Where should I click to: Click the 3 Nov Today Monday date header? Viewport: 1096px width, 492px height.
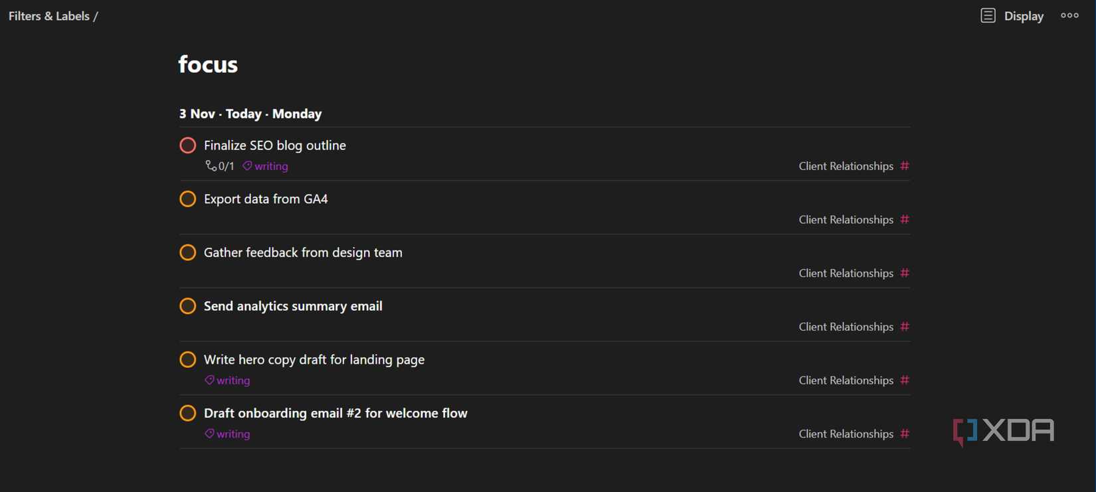pos(250,114)
